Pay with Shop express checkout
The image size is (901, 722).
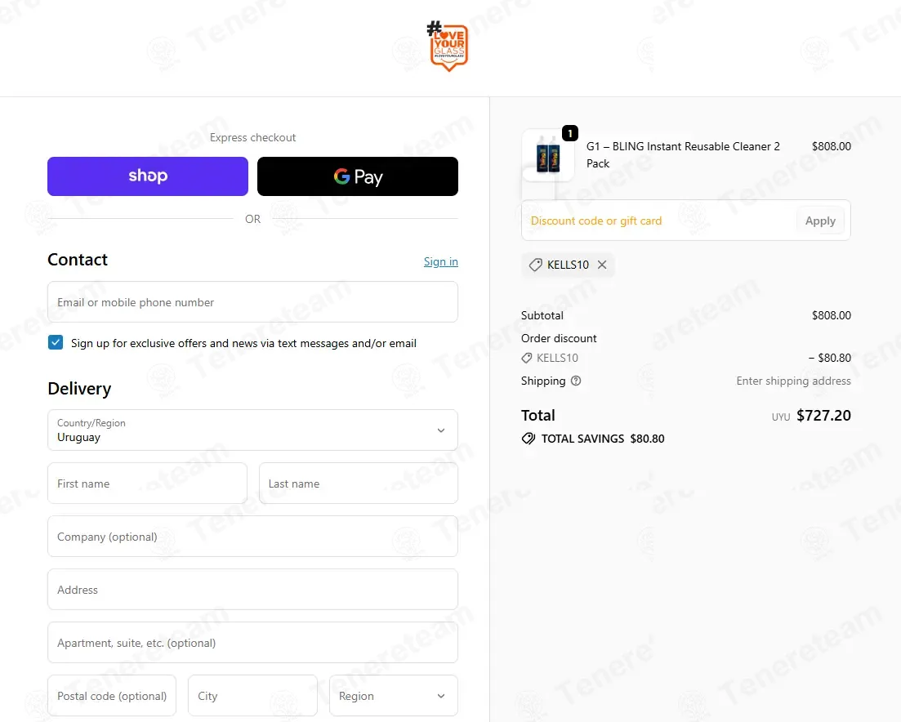pos(148,176)
